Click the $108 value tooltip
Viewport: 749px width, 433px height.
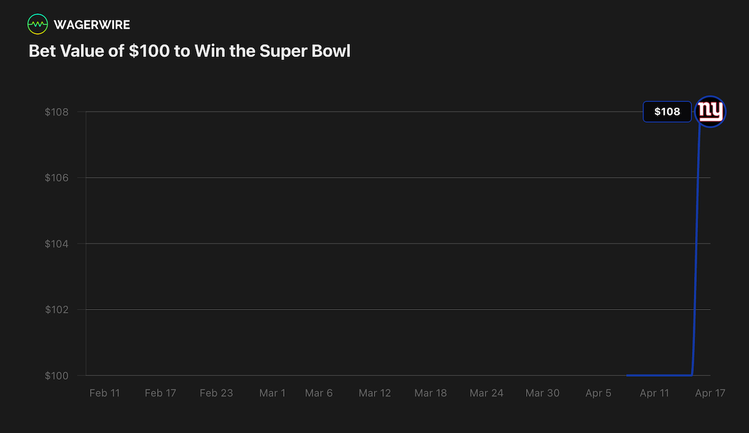click(667, 112)
